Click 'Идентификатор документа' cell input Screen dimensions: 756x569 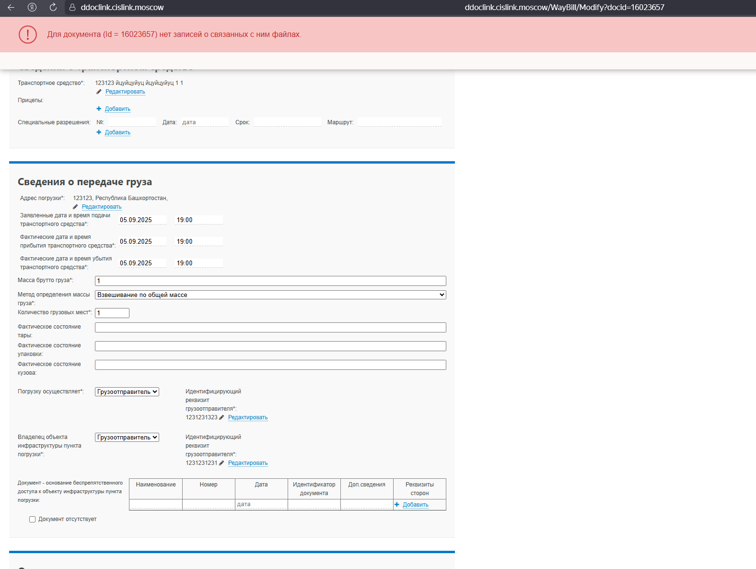click(314, 504)
